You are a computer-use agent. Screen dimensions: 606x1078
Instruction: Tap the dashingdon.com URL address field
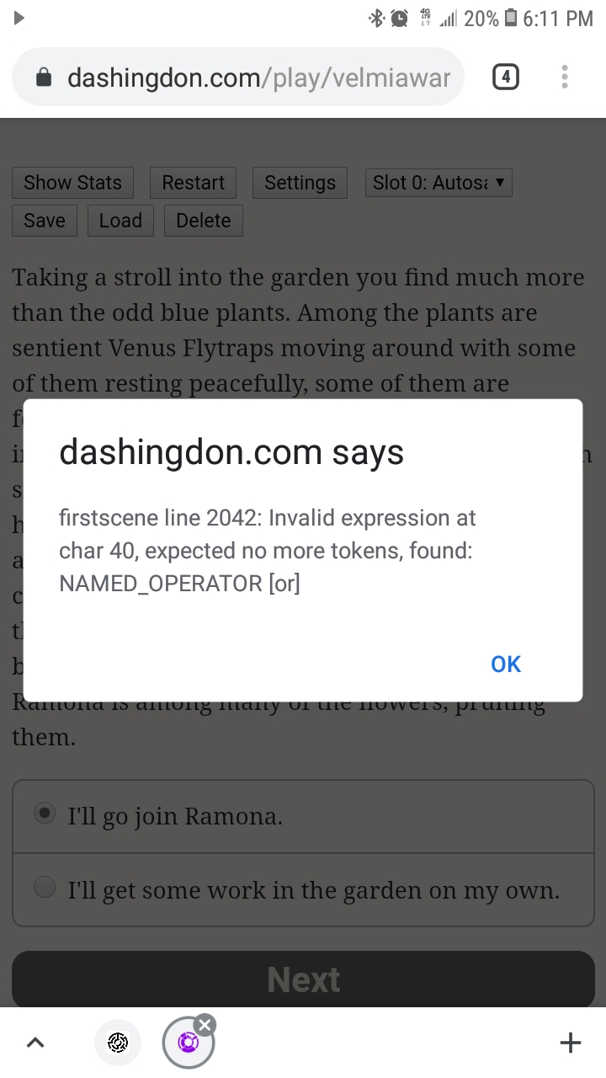pos(238,77)
